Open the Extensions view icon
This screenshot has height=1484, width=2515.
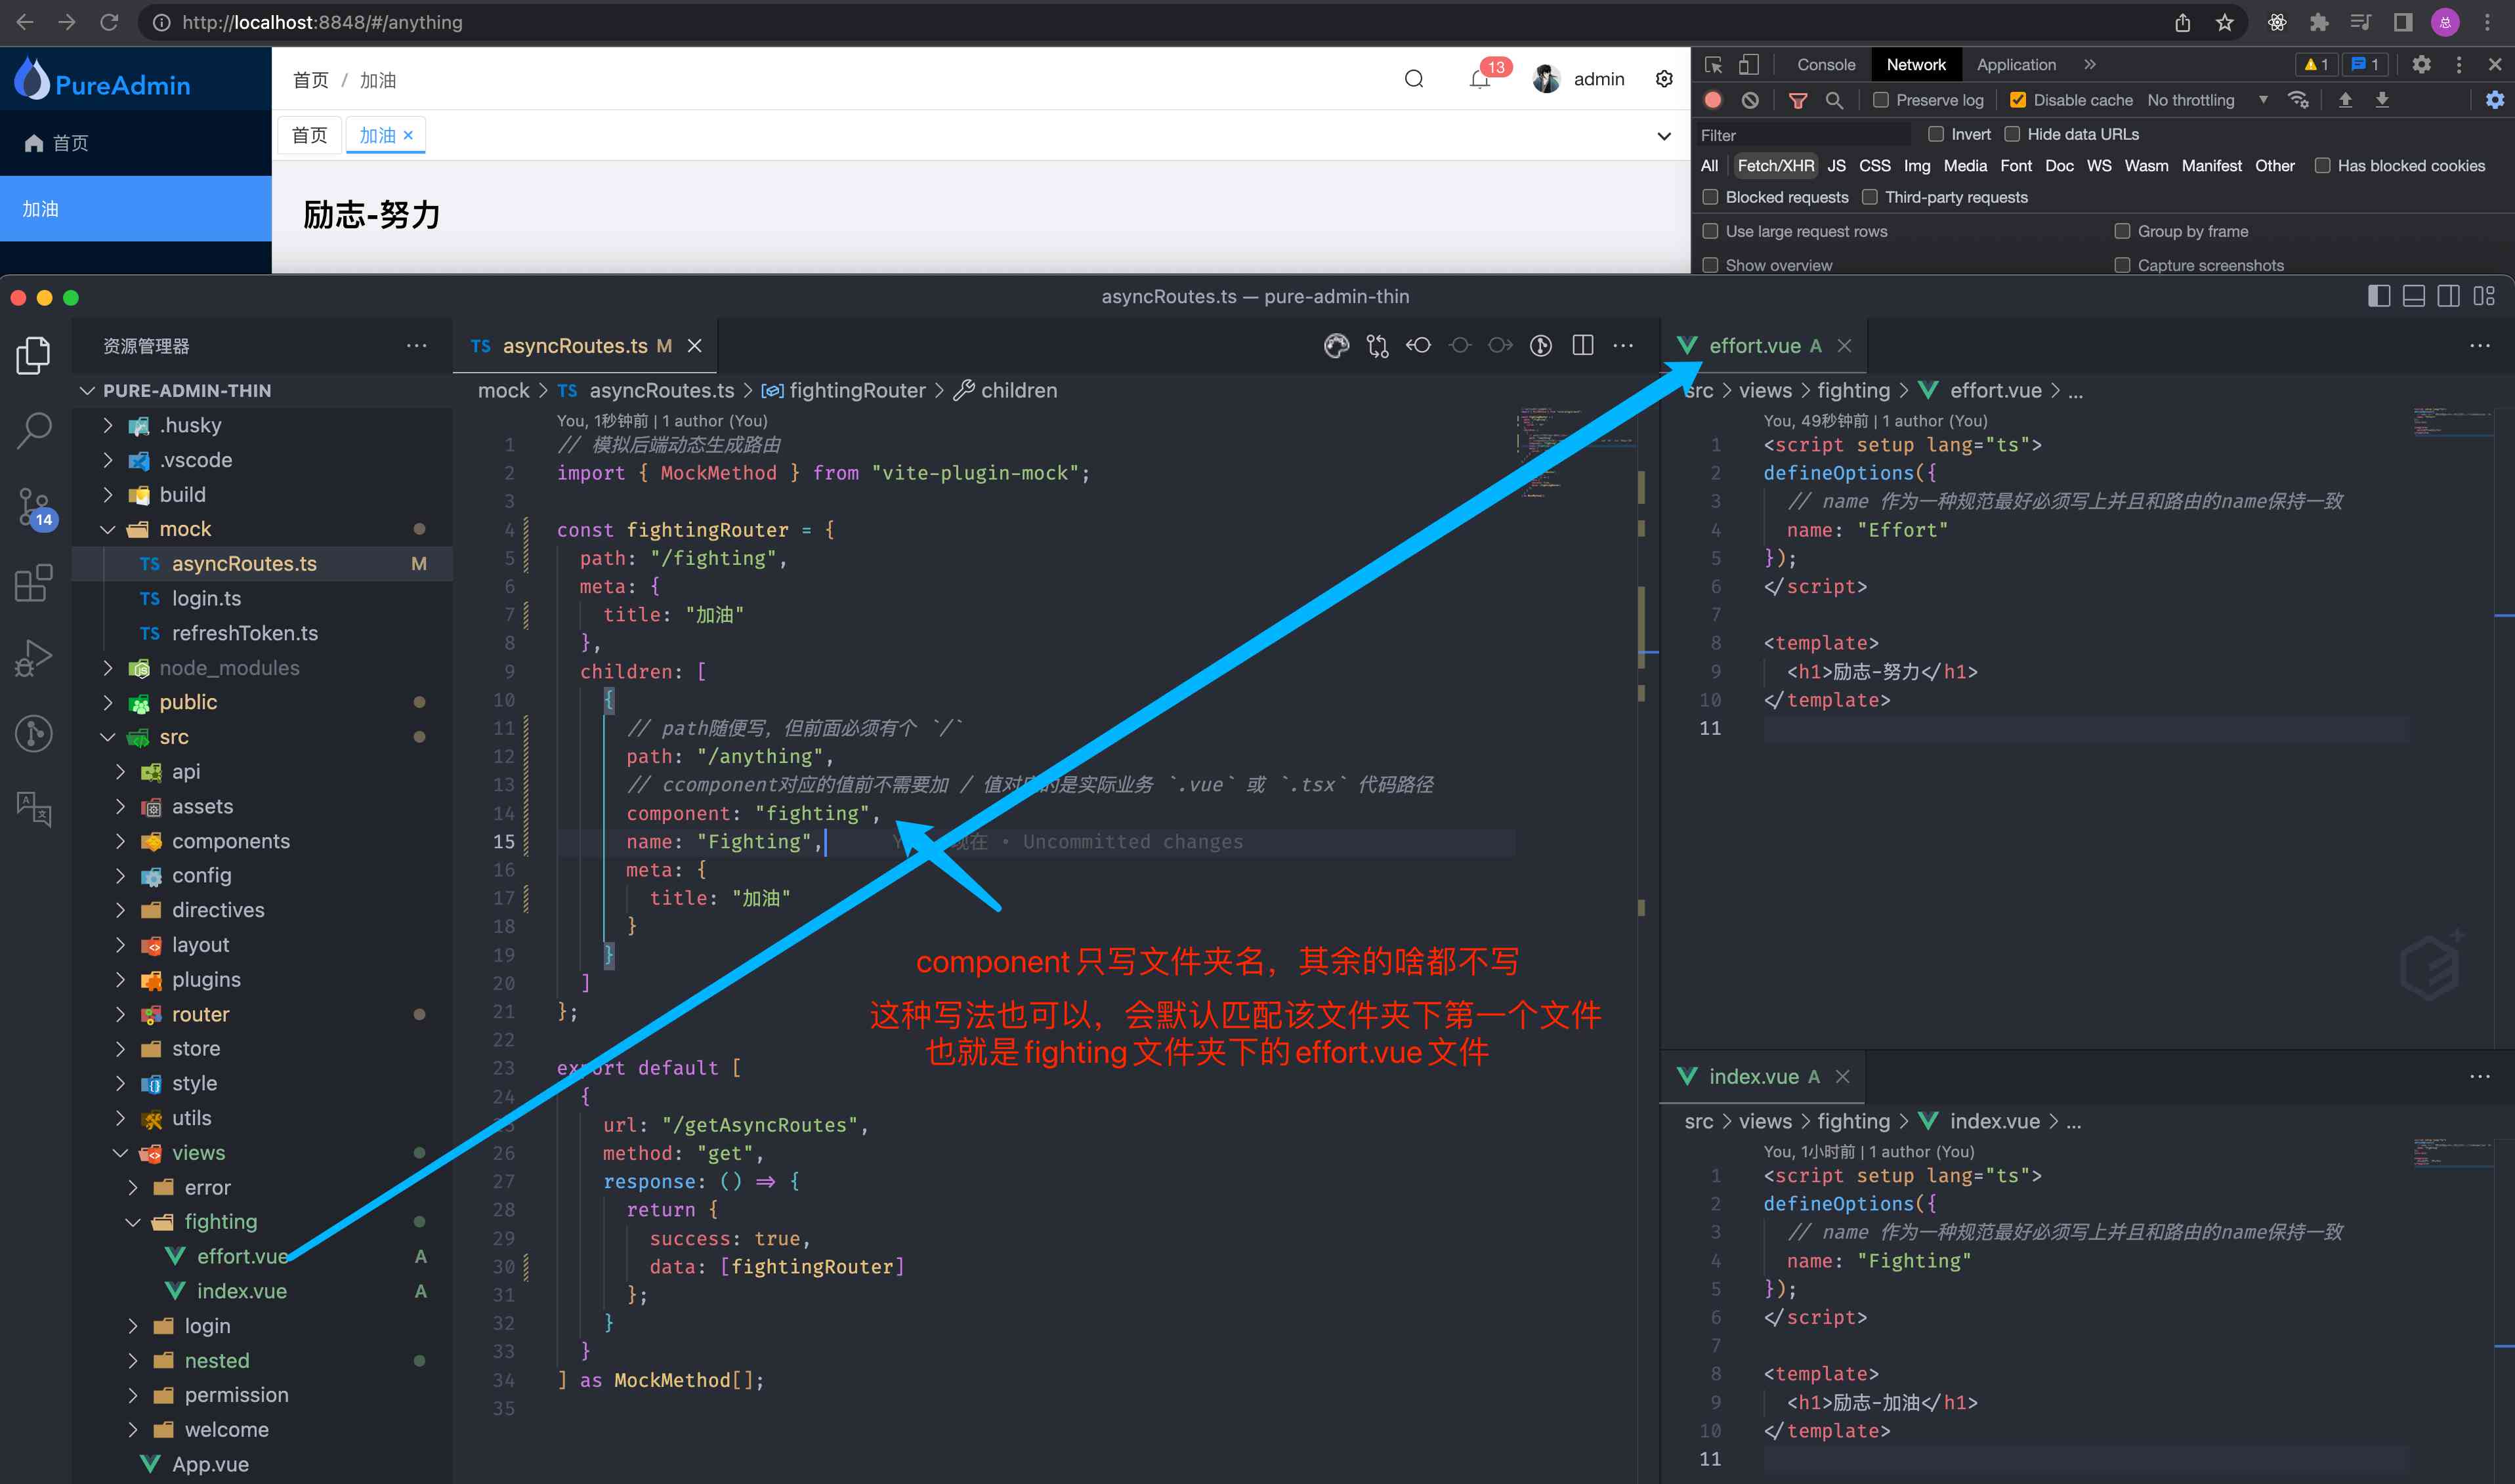tap(34, 583)
